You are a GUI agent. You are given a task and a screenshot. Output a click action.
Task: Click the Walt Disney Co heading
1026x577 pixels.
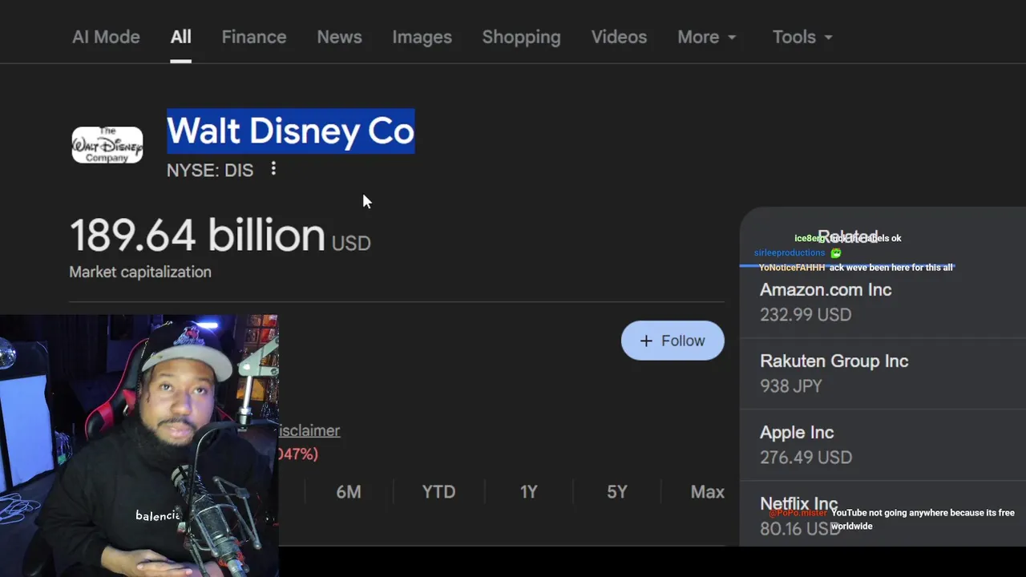pos(290,131)
